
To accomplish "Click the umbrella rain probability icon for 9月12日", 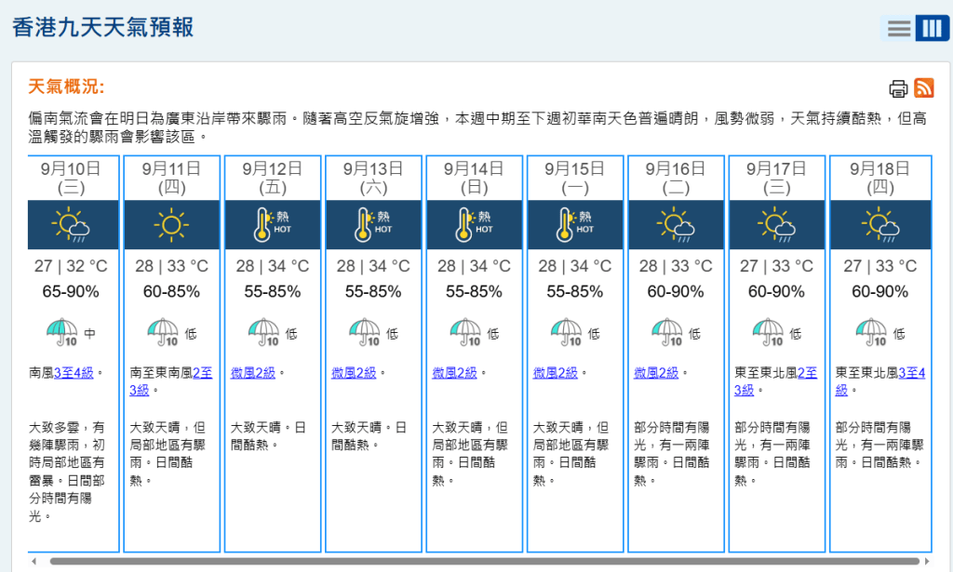I will (264, 332).
